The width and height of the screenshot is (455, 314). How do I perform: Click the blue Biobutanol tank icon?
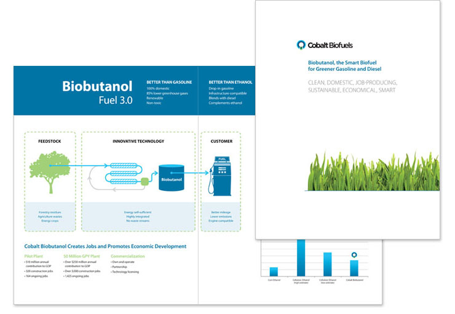[x=172, y=178]
